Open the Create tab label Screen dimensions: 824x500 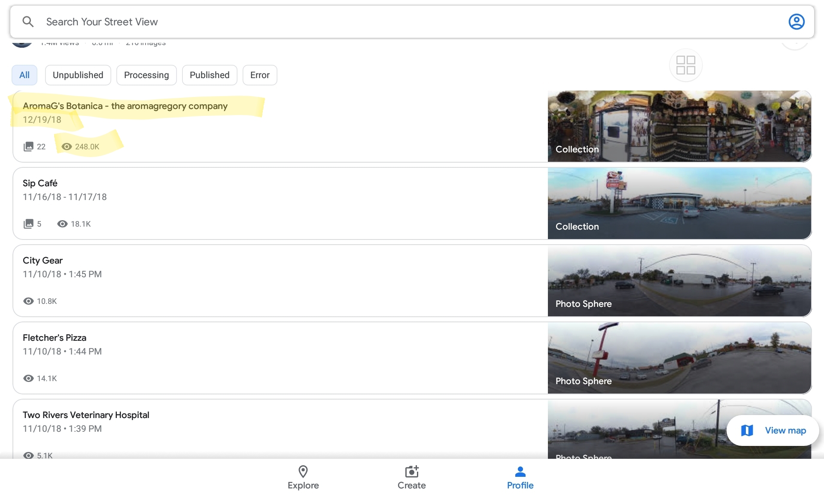412,485
